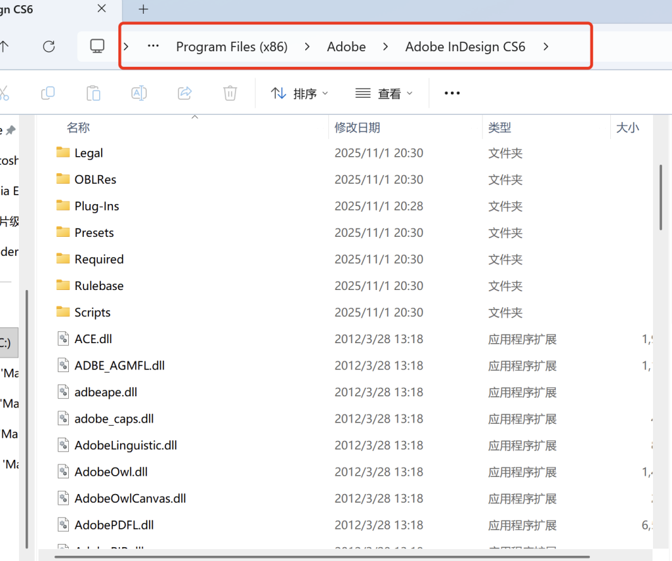The height and width of the screenshot is (561, 672).
Task: Open the 查看 view dropdown
Action: pyautogui.click(x=384, y=94)
